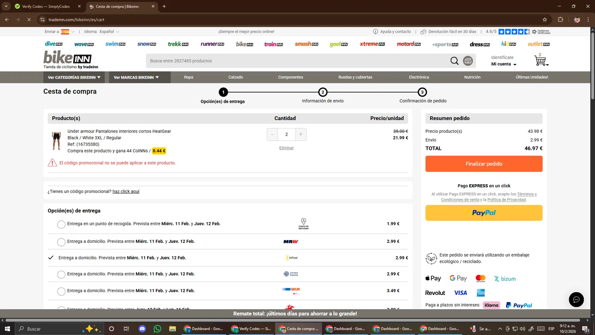The height and width of the screenshot is (335, 595).
Task: Open browser extensions puzzle icon
Action: [x=560, y=19]
